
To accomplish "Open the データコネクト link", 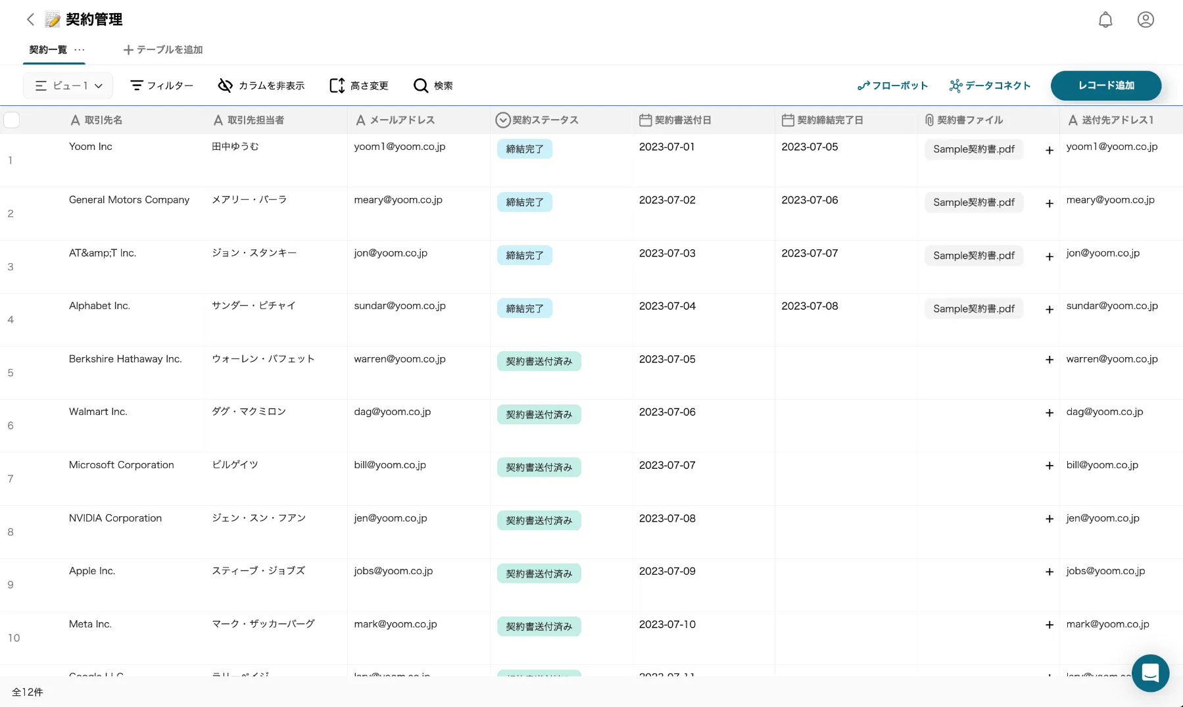I will 990,85.
